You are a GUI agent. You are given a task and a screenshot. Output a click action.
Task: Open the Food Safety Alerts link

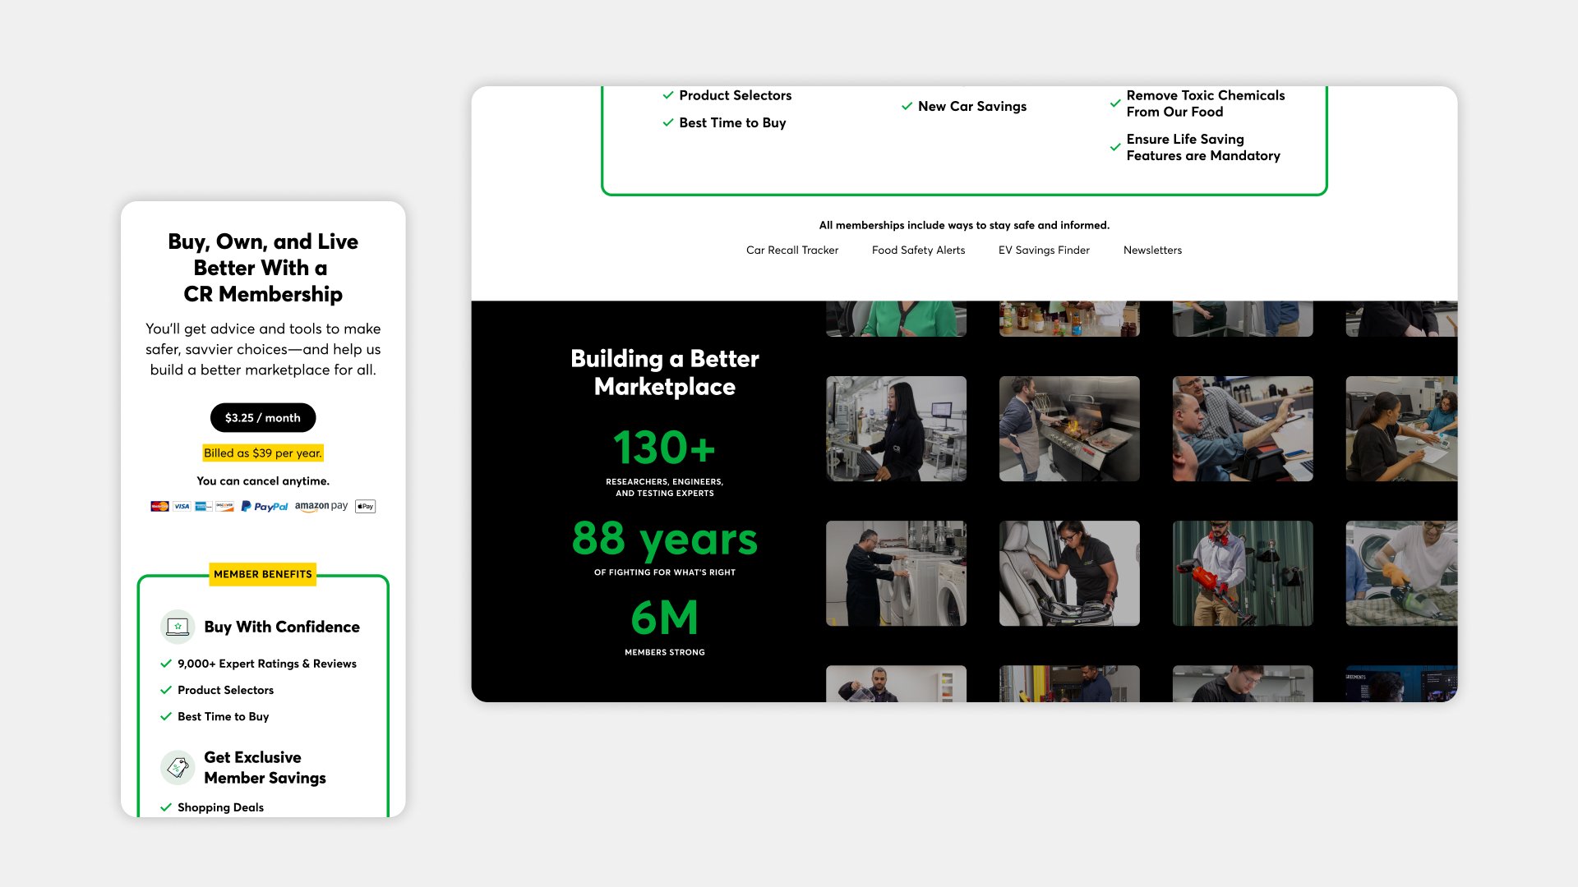click(x=918, y=250)
